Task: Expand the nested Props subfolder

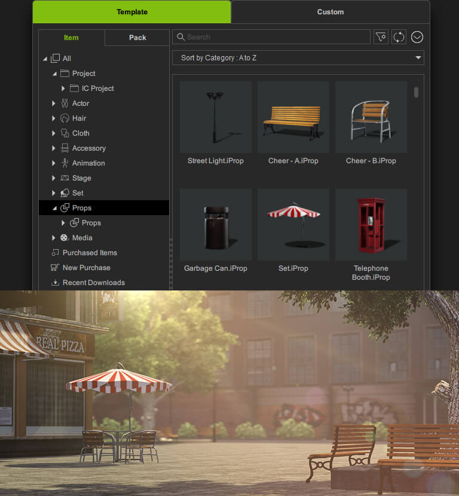Action: tap(63, 223)
